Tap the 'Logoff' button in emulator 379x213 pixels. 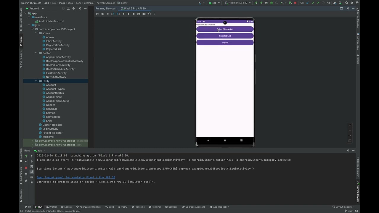[225, 43]
